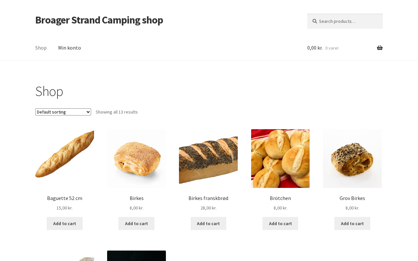Add Grov Birkes to cart

[x=352, y=223]
